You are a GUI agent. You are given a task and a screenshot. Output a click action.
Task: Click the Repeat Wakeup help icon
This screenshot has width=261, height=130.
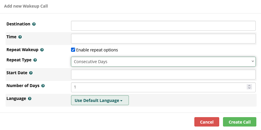coord(42,50)
